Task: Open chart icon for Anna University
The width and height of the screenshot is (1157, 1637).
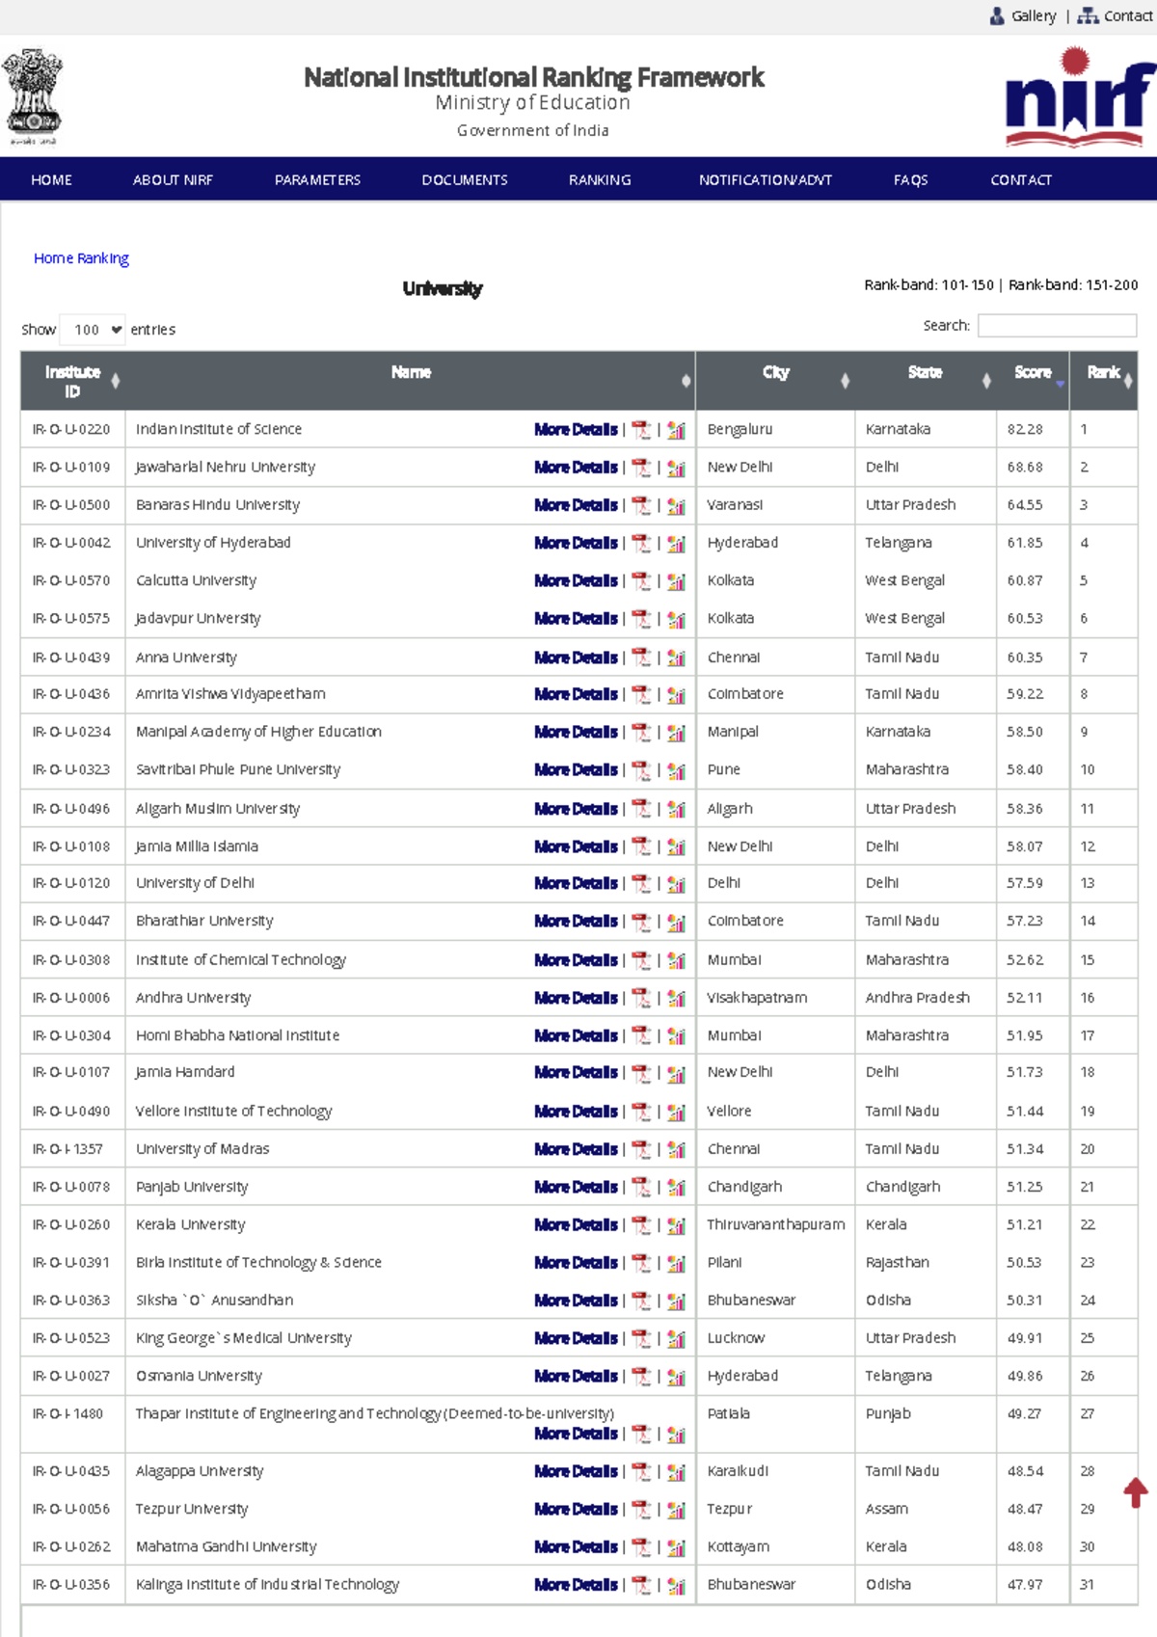Action: click(676, 657)
